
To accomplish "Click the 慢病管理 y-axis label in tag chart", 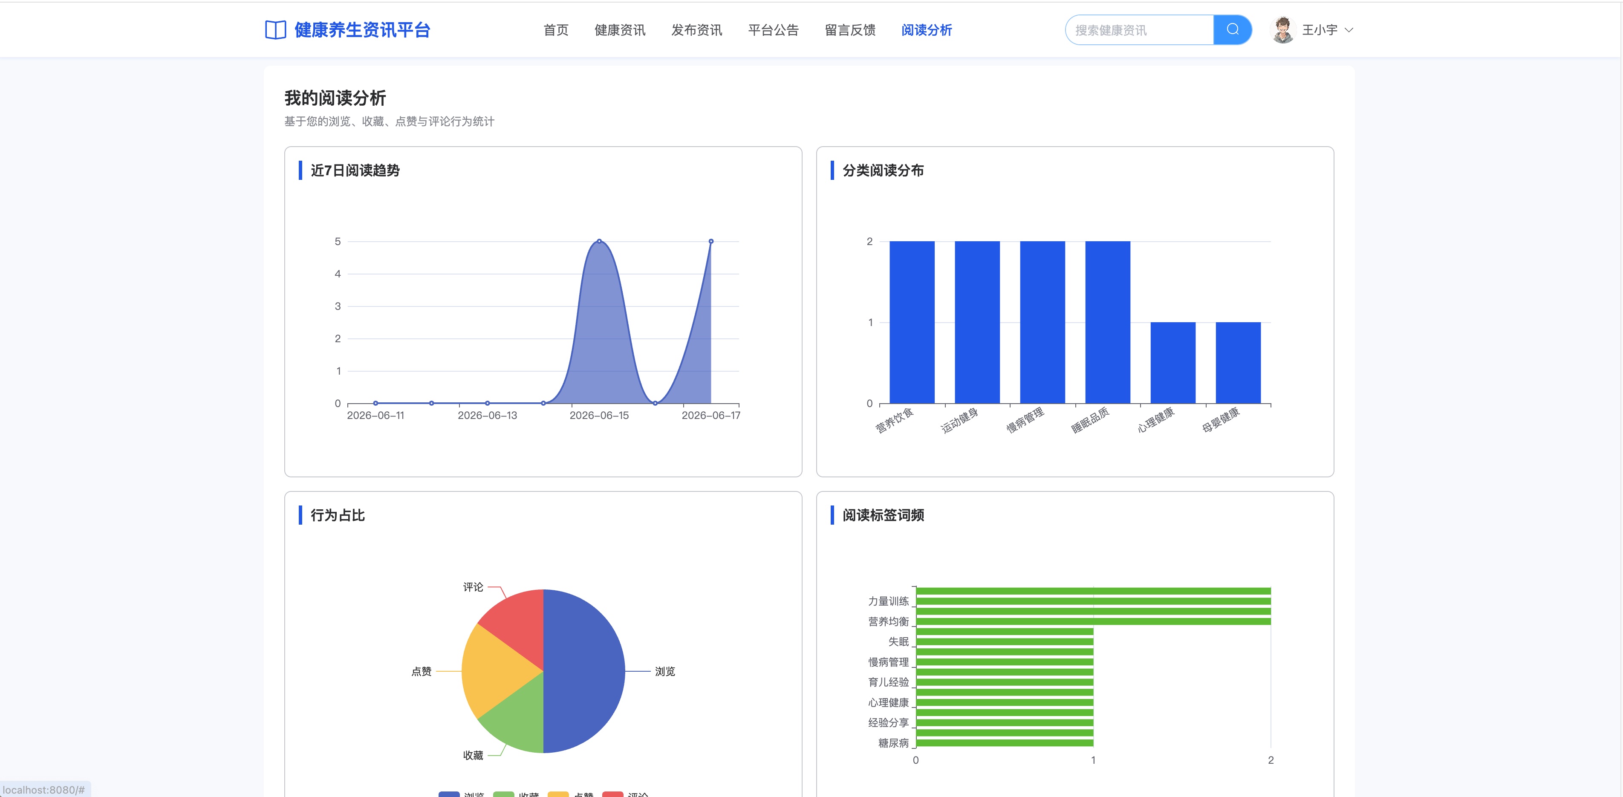I will (888, 661).
